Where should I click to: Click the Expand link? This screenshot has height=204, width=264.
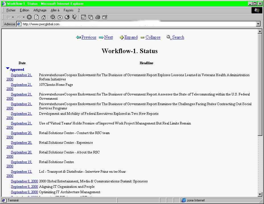pyautogui.click(x=131, y=37)
